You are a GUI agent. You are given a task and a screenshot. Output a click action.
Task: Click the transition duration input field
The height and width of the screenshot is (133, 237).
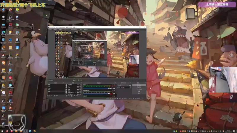tap(125, 87)
